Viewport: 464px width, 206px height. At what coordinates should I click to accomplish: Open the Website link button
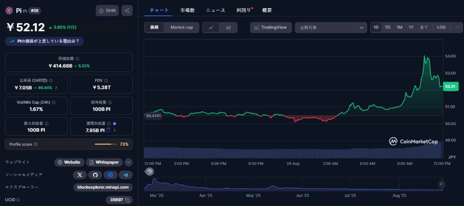click(69, 162)
